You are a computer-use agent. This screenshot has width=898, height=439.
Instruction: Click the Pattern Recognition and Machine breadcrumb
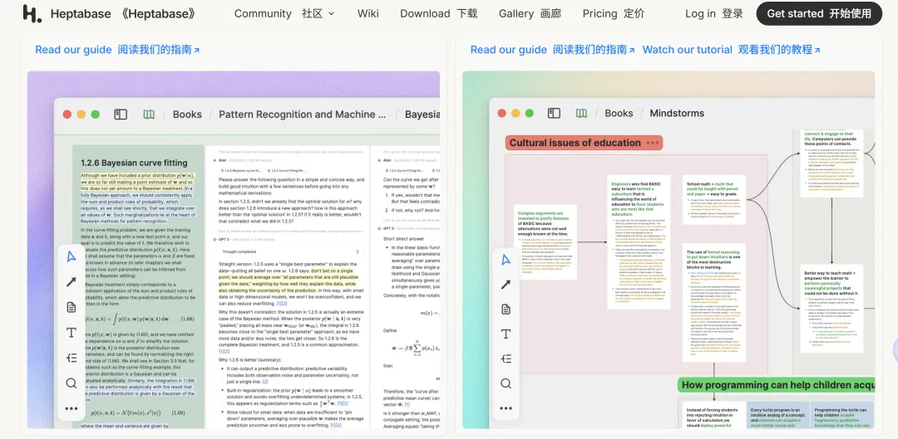303,115
